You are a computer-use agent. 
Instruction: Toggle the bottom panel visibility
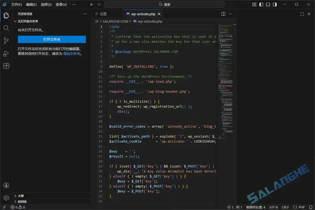coord(268,4)
